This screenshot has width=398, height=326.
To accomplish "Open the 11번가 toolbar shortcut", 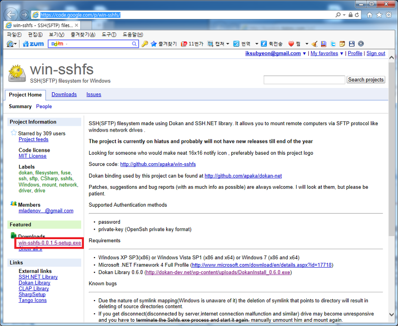I will [192, 44].
